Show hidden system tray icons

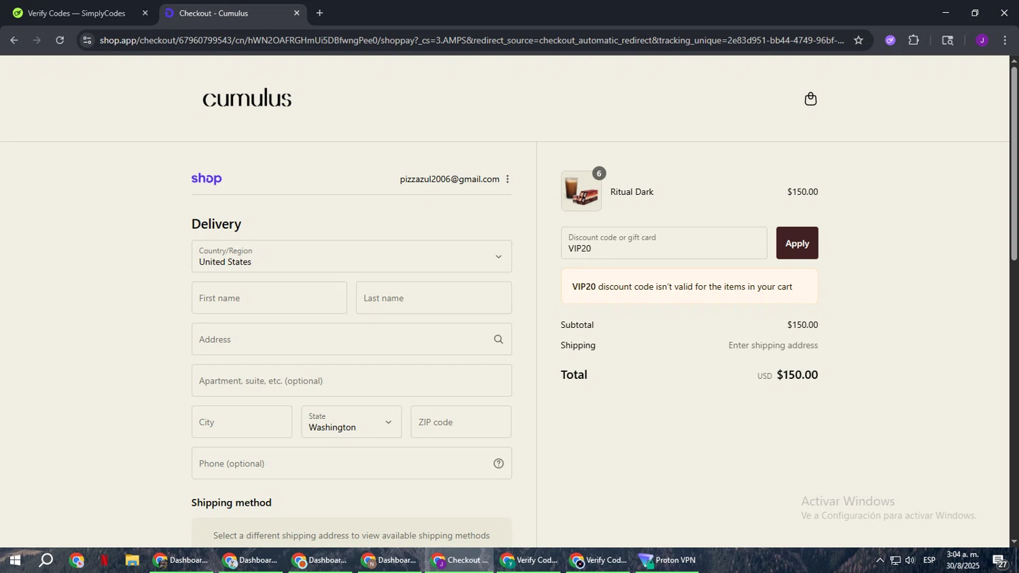click(880, 560)
